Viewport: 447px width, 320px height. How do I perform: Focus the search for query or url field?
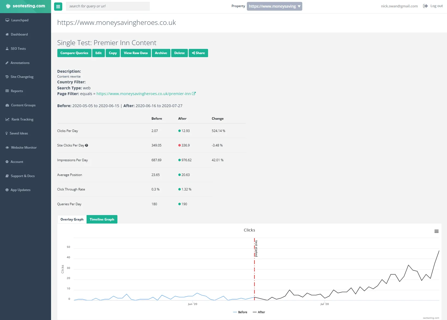108,6
